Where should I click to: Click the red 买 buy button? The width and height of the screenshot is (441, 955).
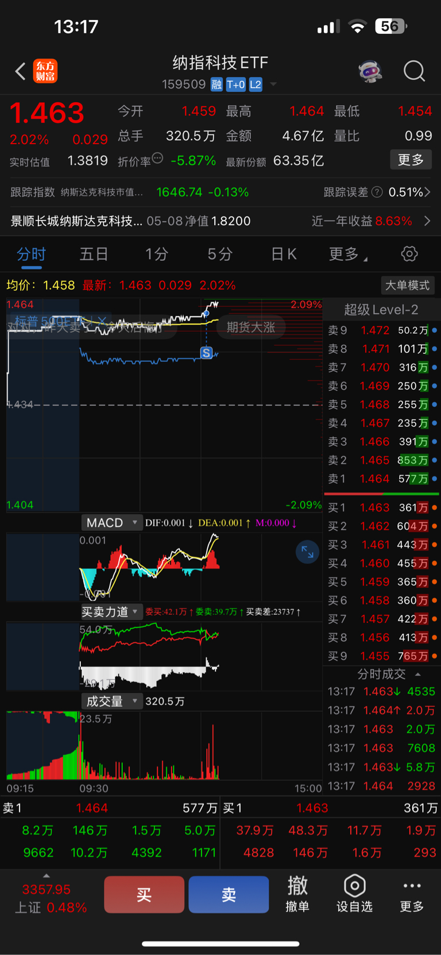tap(144, 895)
